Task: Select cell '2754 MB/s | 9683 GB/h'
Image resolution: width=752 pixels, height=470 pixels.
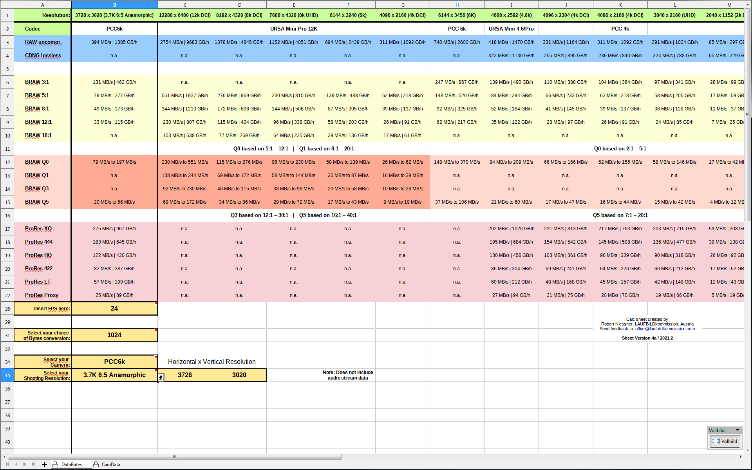Action: coord(185,42)
